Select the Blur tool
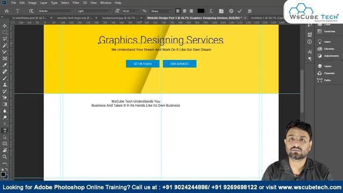This screenshot has width=343, height=193. [5, 111]
